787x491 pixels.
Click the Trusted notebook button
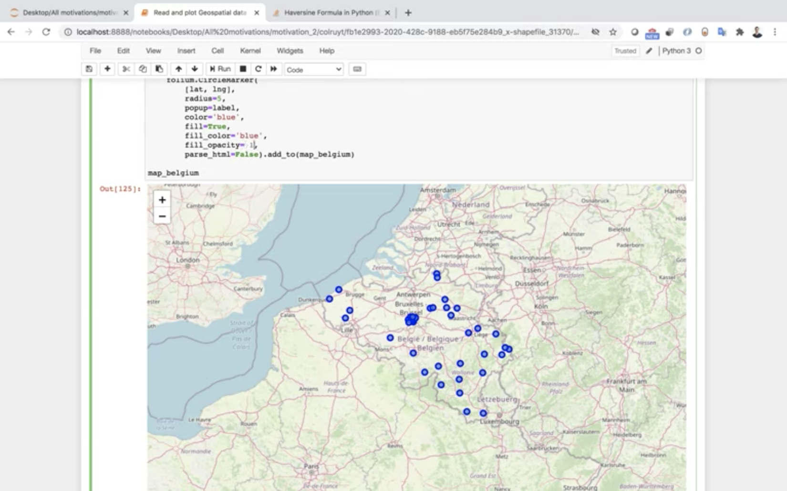pyautogui.click(x=625, y=51)
